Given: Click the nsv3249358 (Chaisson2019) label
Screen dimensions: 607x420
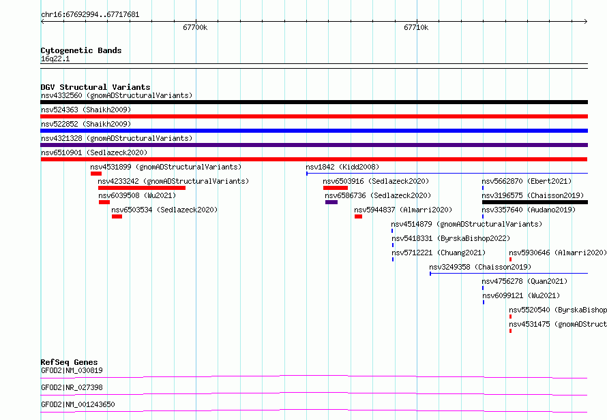Looking at the screenshot, I should (480, 267).
